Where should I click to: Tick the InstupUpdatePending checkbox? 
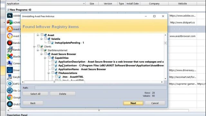tap(49, 42)
